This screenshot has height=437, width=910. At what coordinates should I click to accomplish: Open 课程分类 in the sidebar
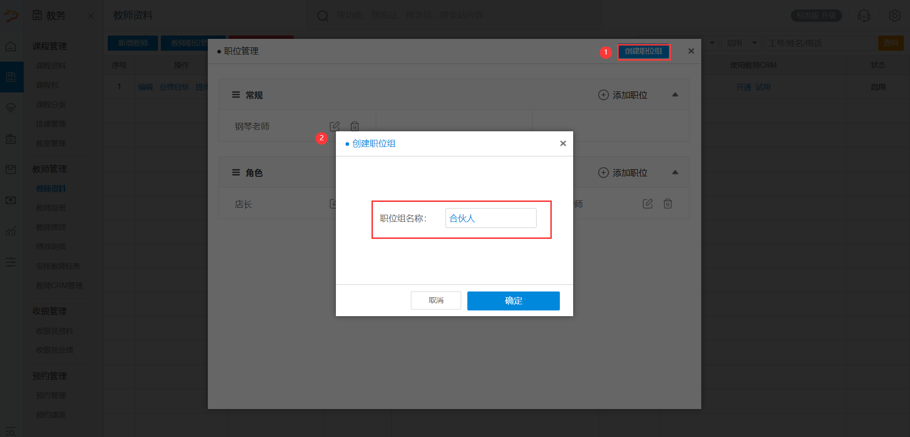51,104
